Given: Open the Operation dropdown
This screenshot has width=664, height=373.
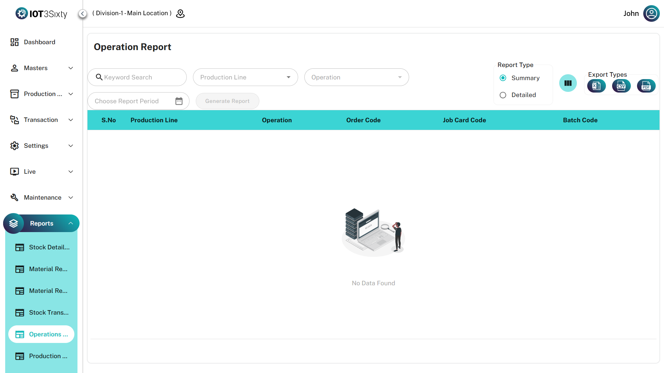Looking at the screenshot, I should (x=356, y=77).
